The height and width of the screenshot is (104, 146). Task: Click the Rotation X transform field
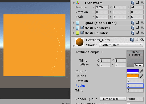pyautogui.click(x=102, y=12)
